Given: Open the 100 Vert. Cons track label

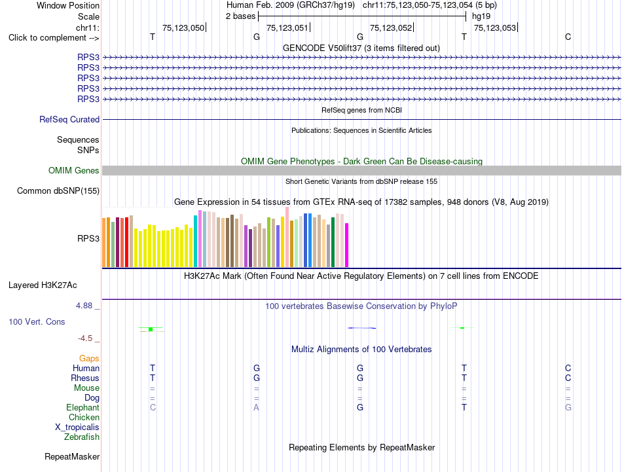Looking at the screenshot, I should (37, 321).
